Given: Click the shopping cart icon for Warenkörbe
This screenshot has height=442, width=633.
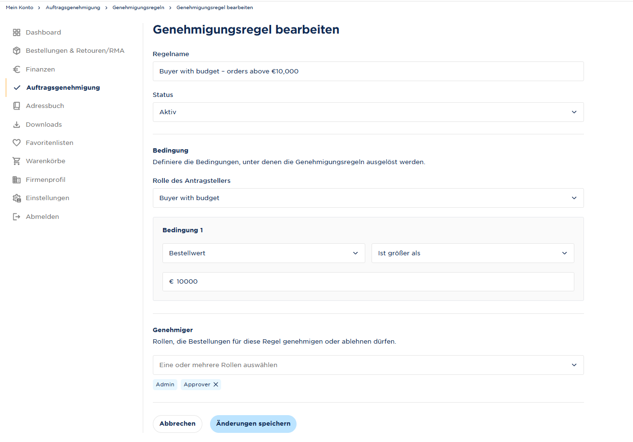Looking at the screenshot, I should (x=17, y=161).
